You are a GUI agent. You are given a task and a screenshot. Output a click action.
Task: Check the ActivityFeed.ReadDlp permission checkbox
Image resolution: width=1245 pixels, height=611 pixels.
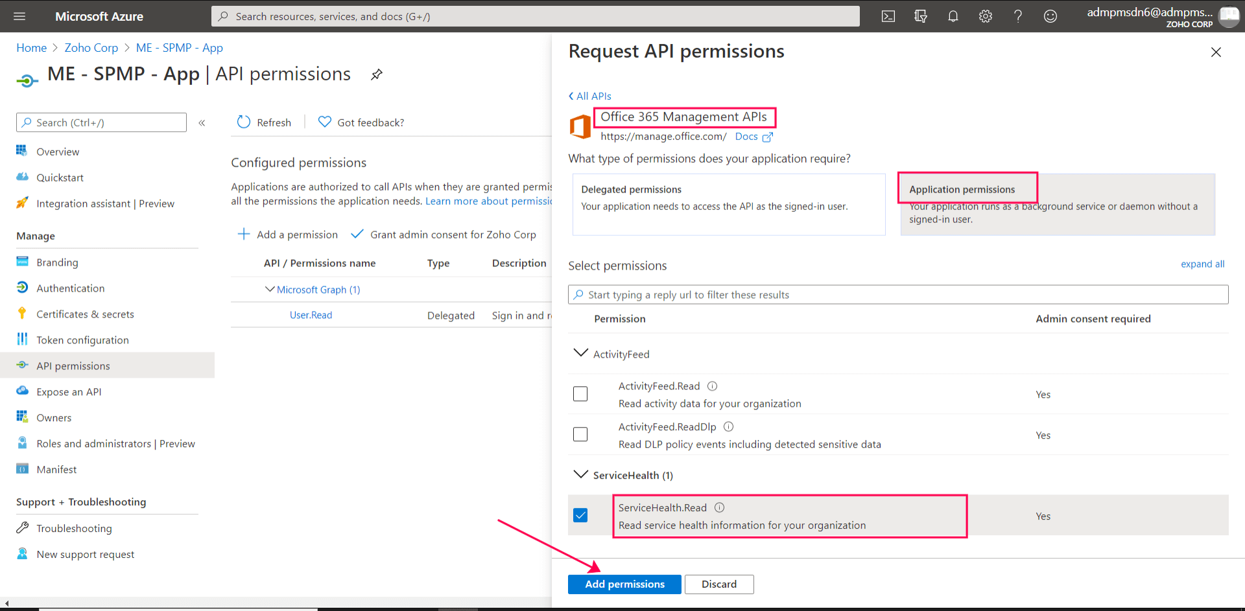tap(580, 434)
